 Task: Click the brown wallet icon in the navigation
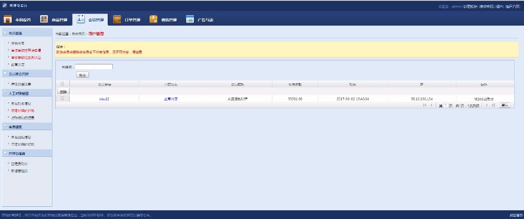(x=117, y=19)
